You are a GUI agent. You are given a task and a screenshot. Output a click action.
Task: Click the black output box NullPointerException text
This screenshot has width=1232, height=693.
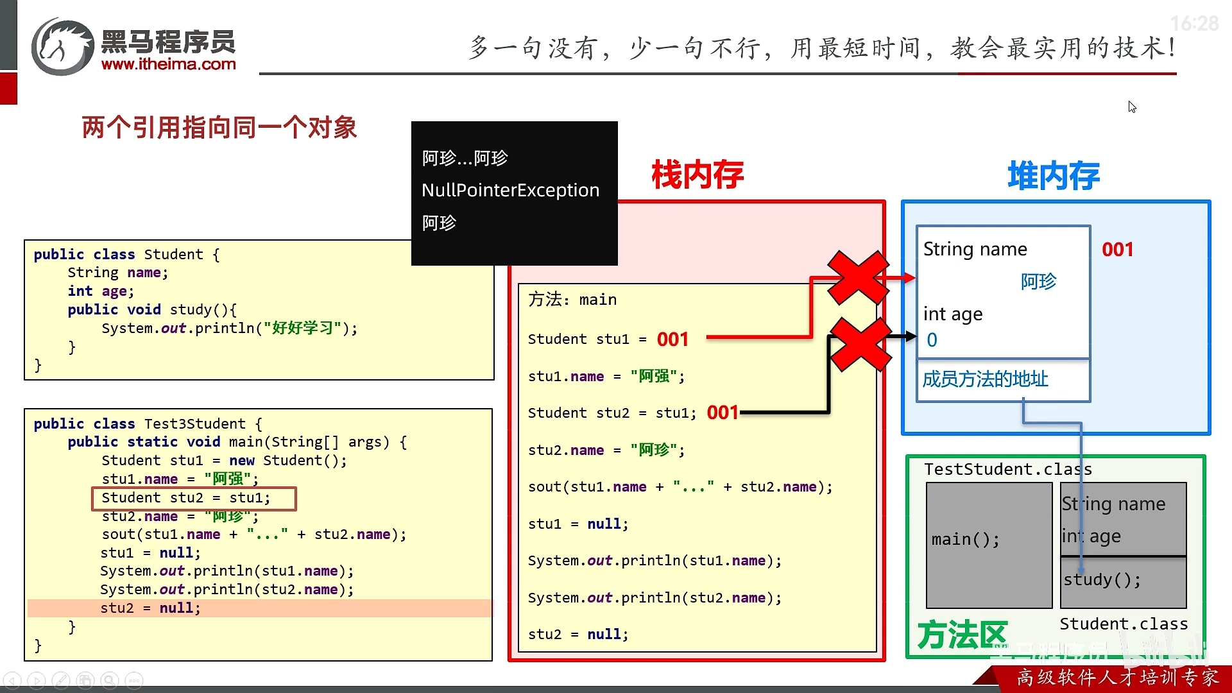click(x=510, y=191)
